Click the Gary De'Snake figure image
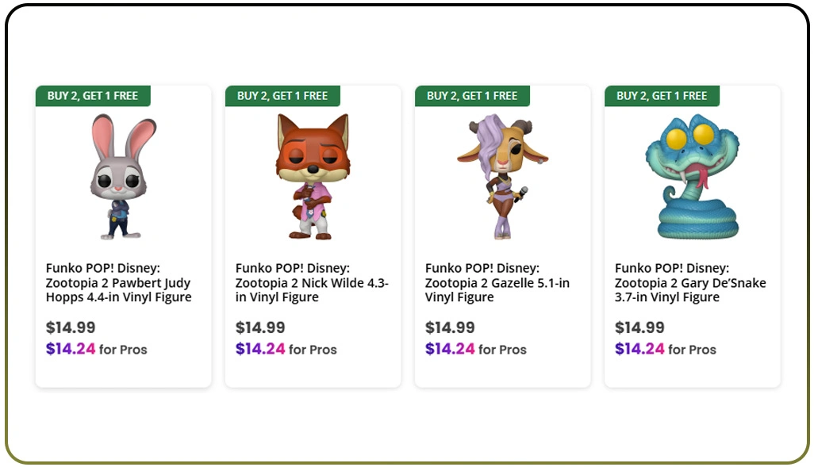This screenshot has height=467, width=814. point(692,176)
